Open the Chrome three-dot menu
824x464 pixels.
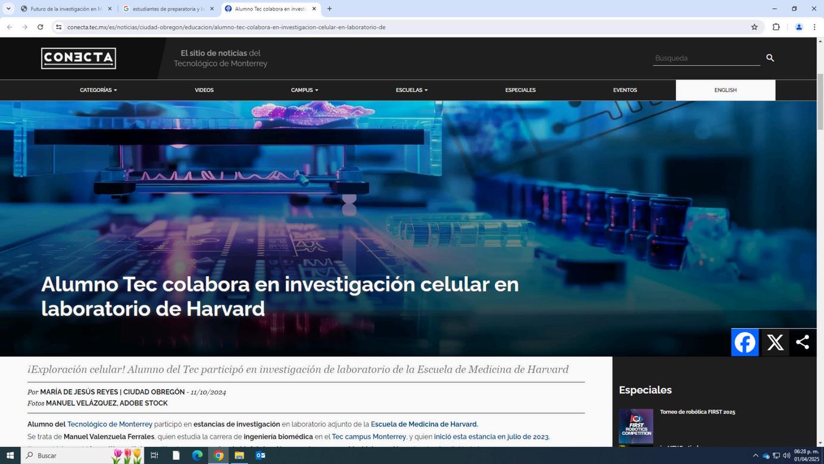coord(814,27)
